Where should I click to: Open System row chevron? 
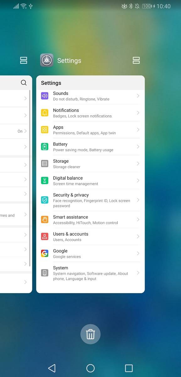point(138,273)
